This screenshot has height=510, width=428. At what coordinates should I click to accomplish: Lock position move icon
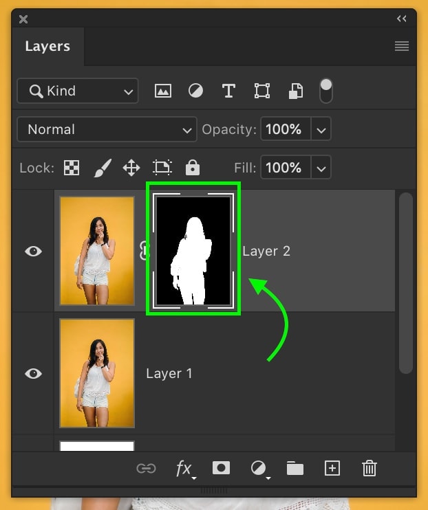131,168
